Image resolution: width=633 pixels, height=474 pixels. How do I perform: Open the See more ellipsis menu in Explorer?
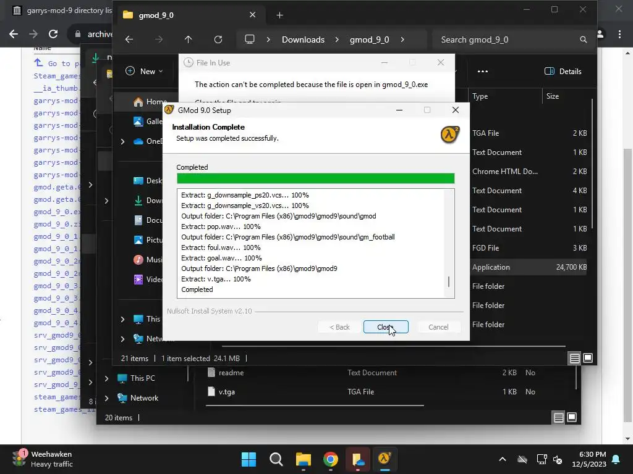pos(482,72)
